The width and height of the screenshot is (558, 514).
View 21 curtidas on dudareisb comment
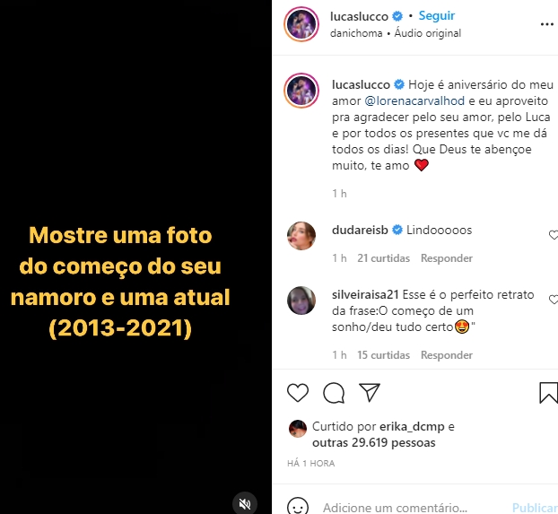(x=383, y=258)
